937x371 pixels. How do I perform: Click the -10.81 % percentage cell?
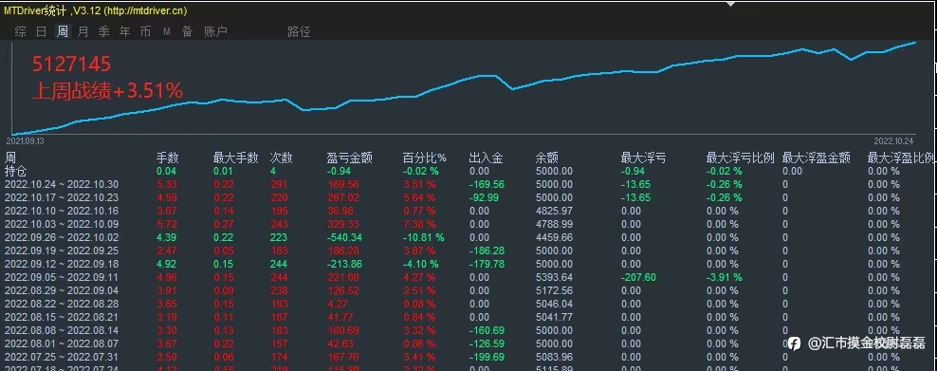[424, 237]
